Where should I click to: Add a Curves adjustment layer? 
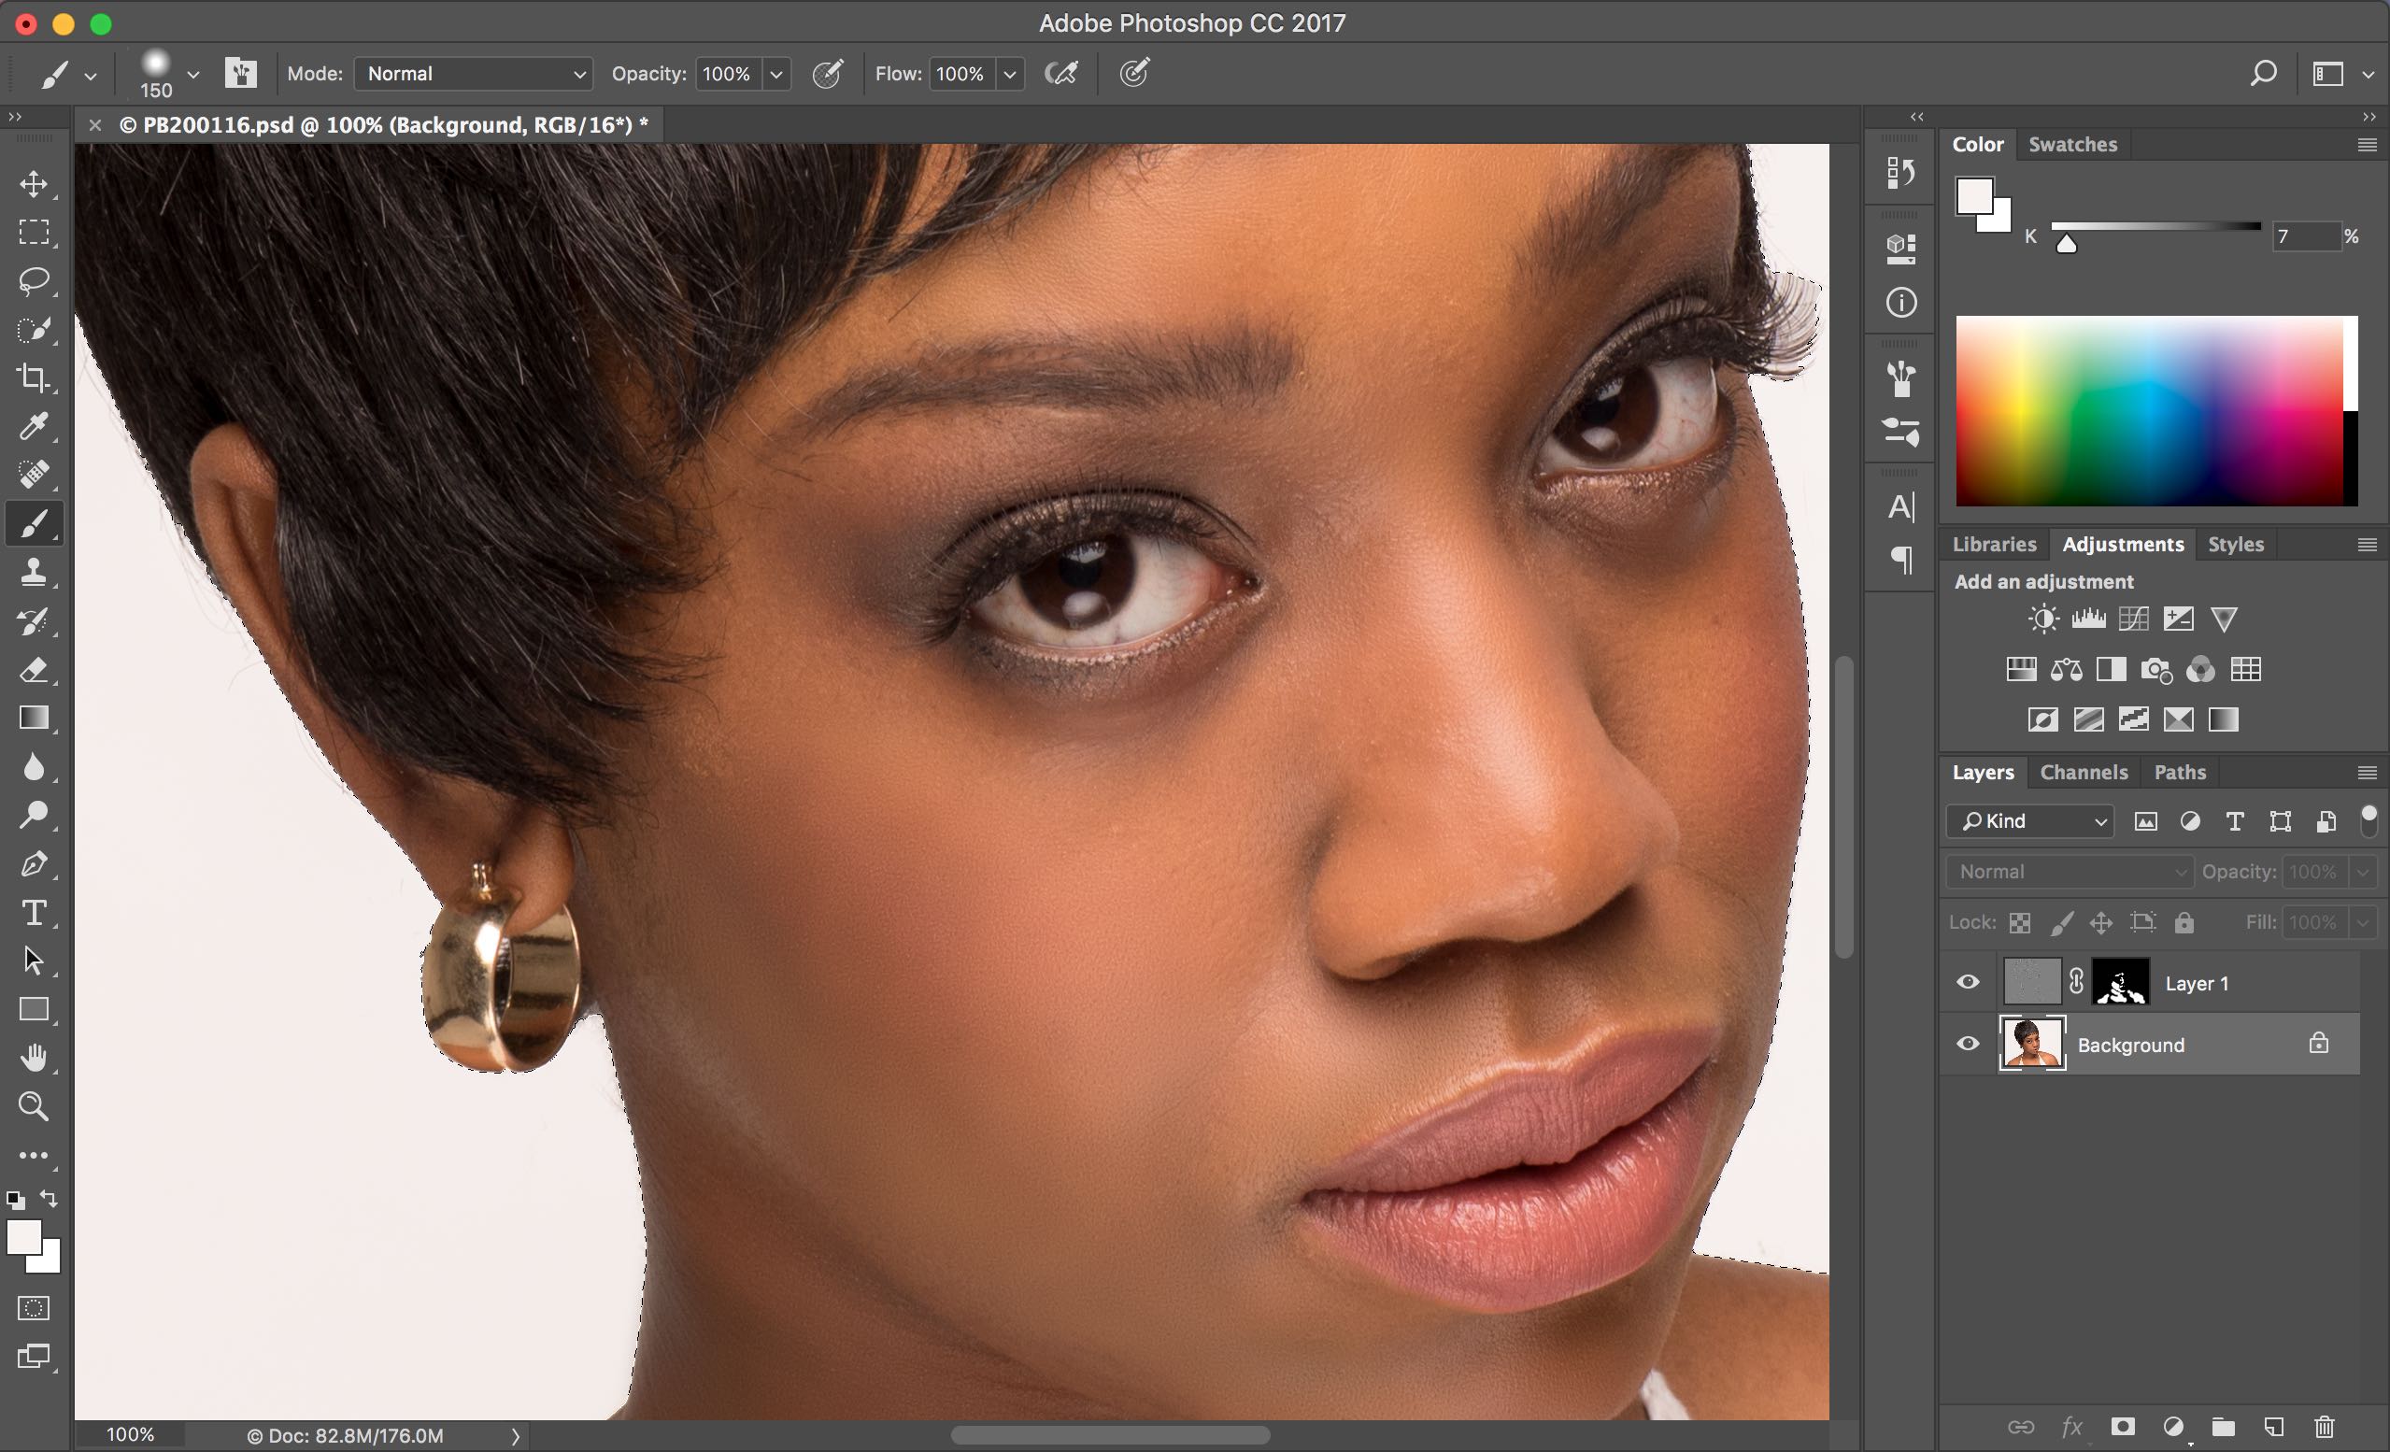(2133, 619)
